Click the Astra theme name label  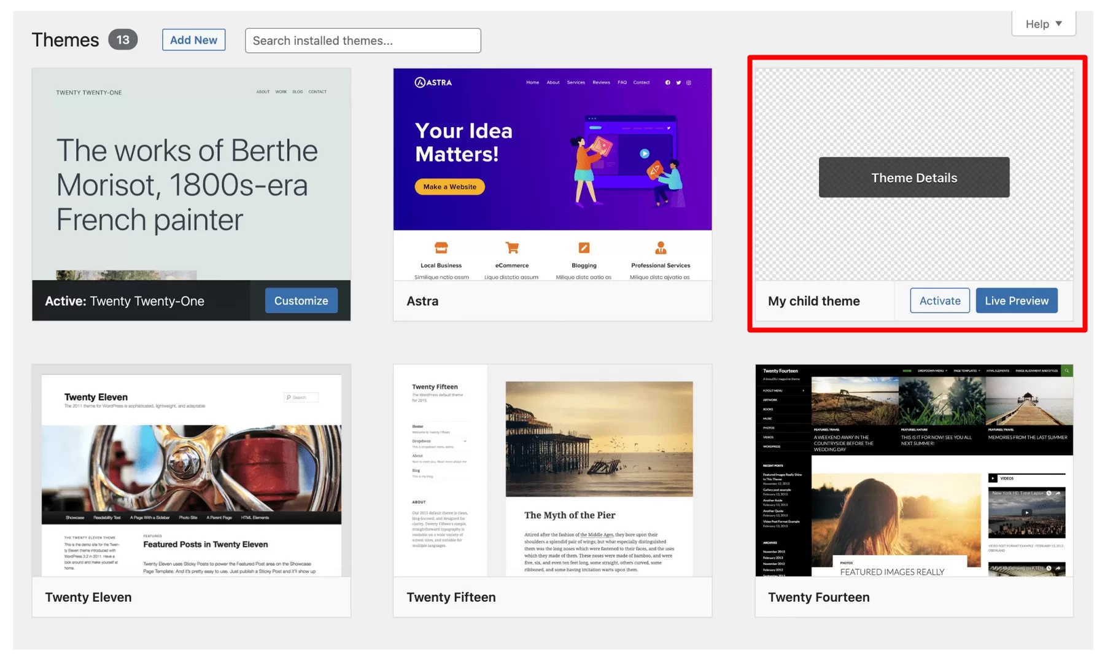[422, 301]
